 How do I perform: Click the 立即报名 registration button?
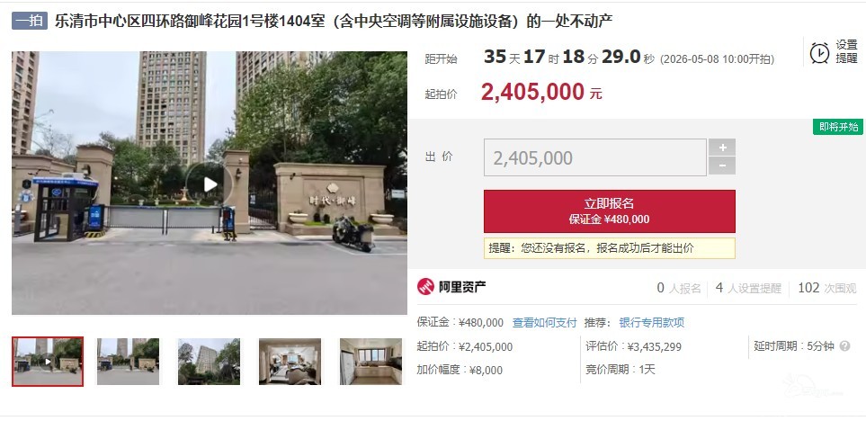[609, 211]
